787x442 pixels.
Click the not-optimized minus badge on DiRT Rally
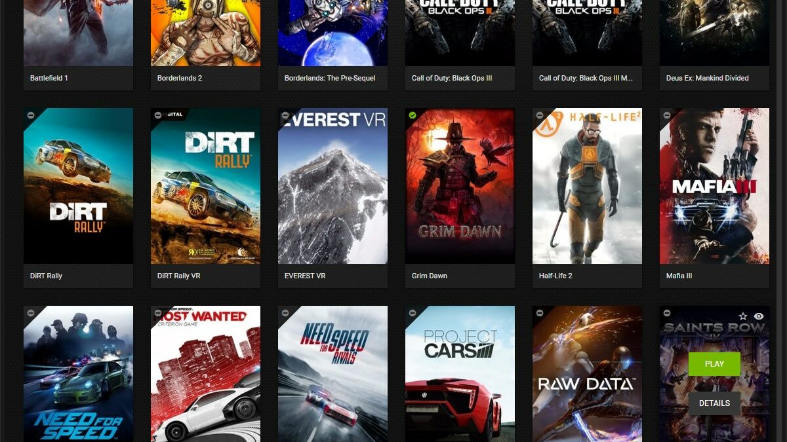point(31,115)
